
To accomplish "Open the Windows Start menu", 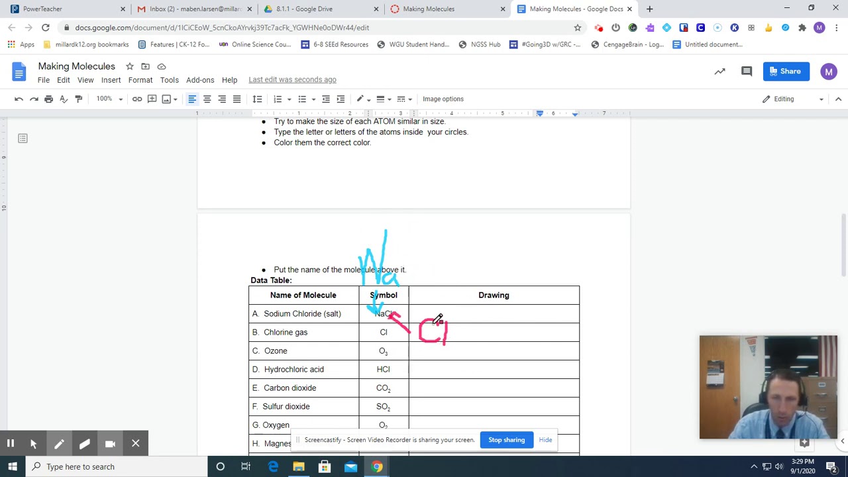I will [12, 466].
